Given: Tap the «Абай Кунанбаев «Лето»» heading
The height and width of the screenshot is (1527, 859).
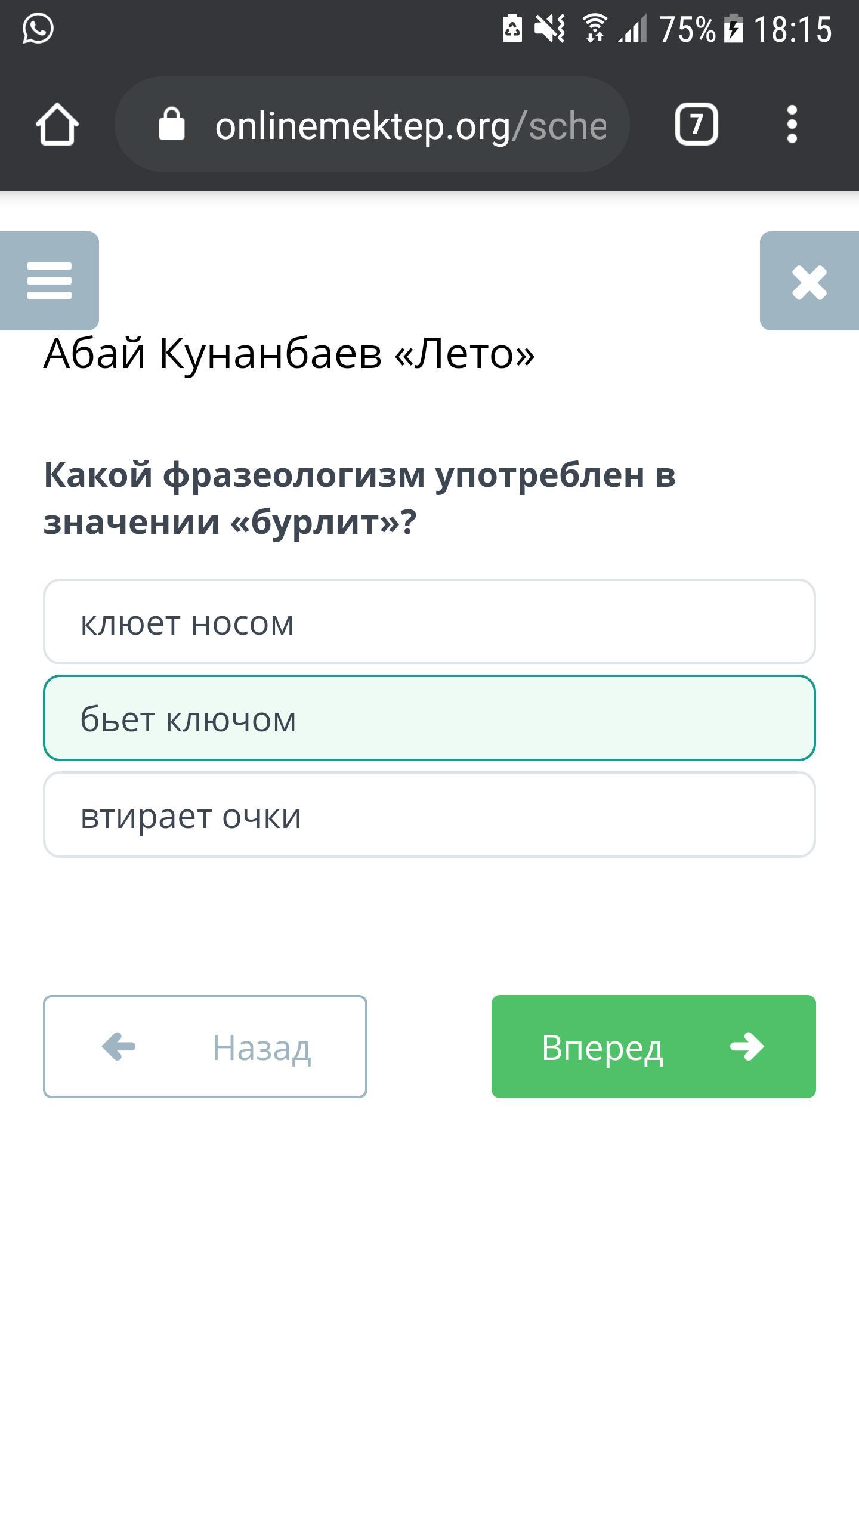Looking at the screenshot, I should coord(290,353).
